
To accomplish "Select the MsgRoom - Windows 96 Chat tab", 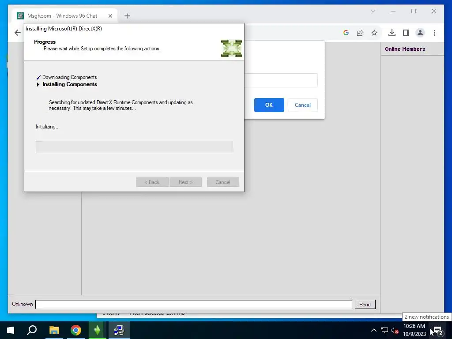I will (64, 16).
